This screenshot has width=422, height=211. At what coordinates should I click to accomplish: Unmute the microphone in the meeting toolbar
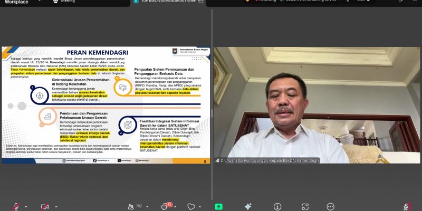click(x=16, y=207)
